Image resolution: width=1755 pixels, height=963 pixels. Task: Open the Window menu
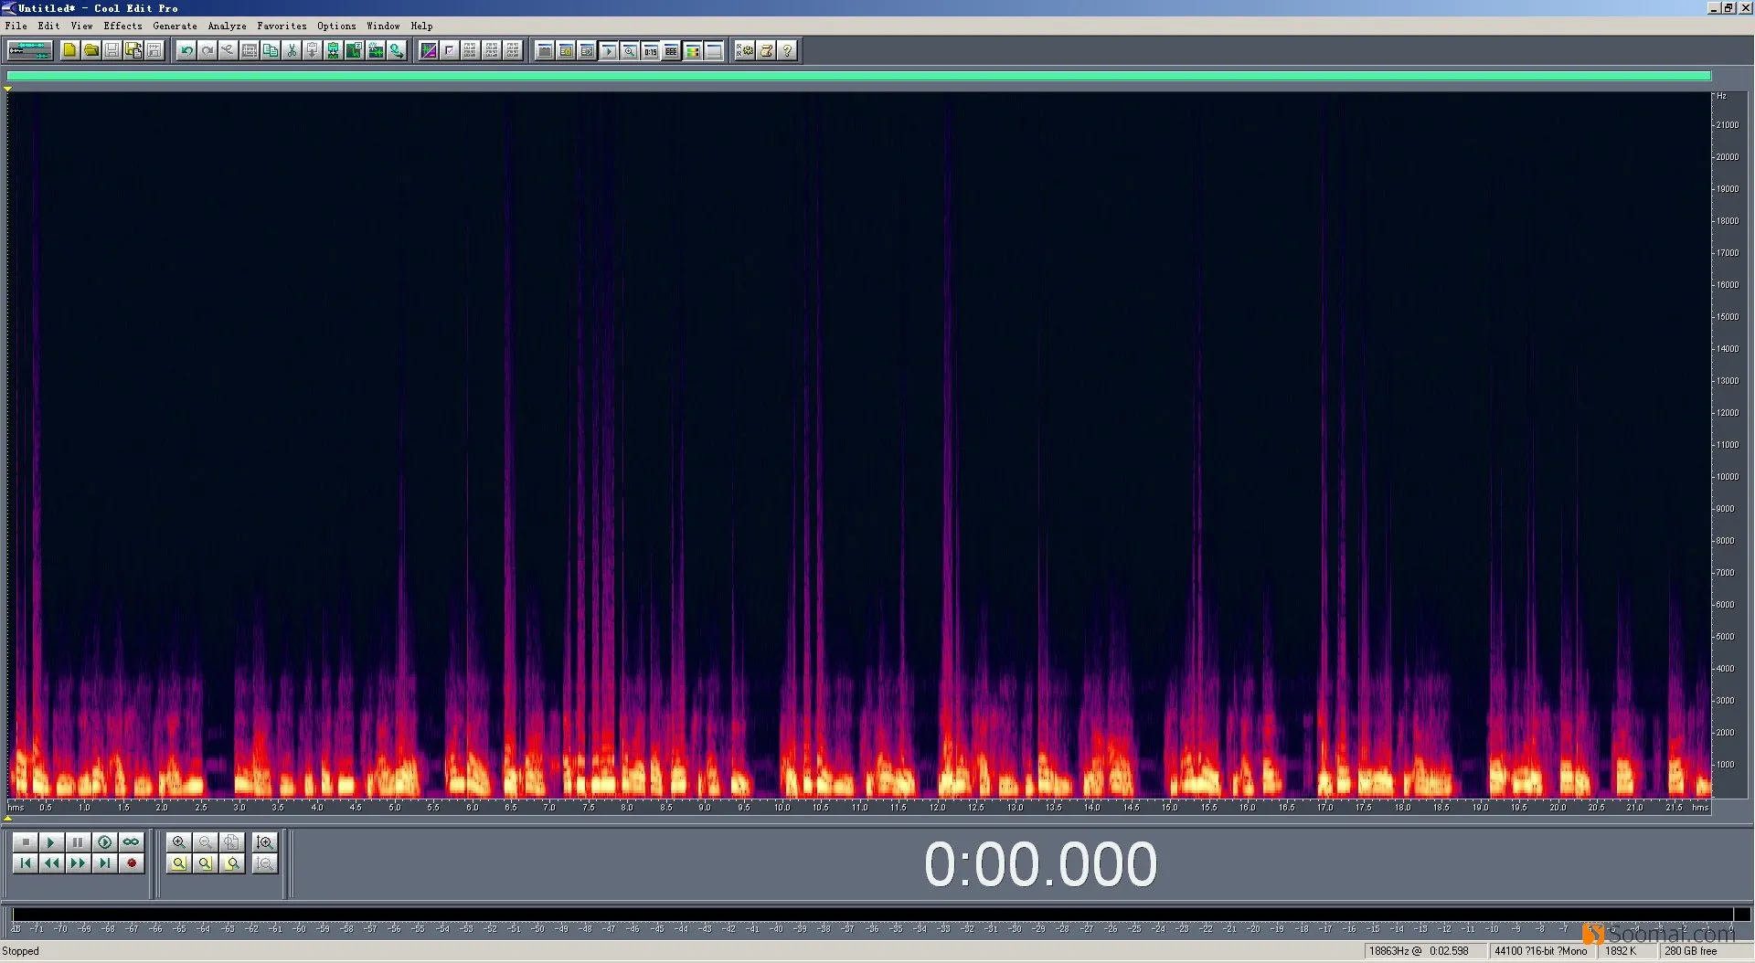click(x=383, y=26)
